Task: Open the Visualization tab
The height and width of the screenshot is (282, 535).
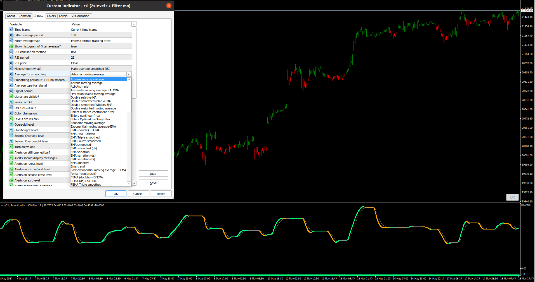Action: (81, 16)
